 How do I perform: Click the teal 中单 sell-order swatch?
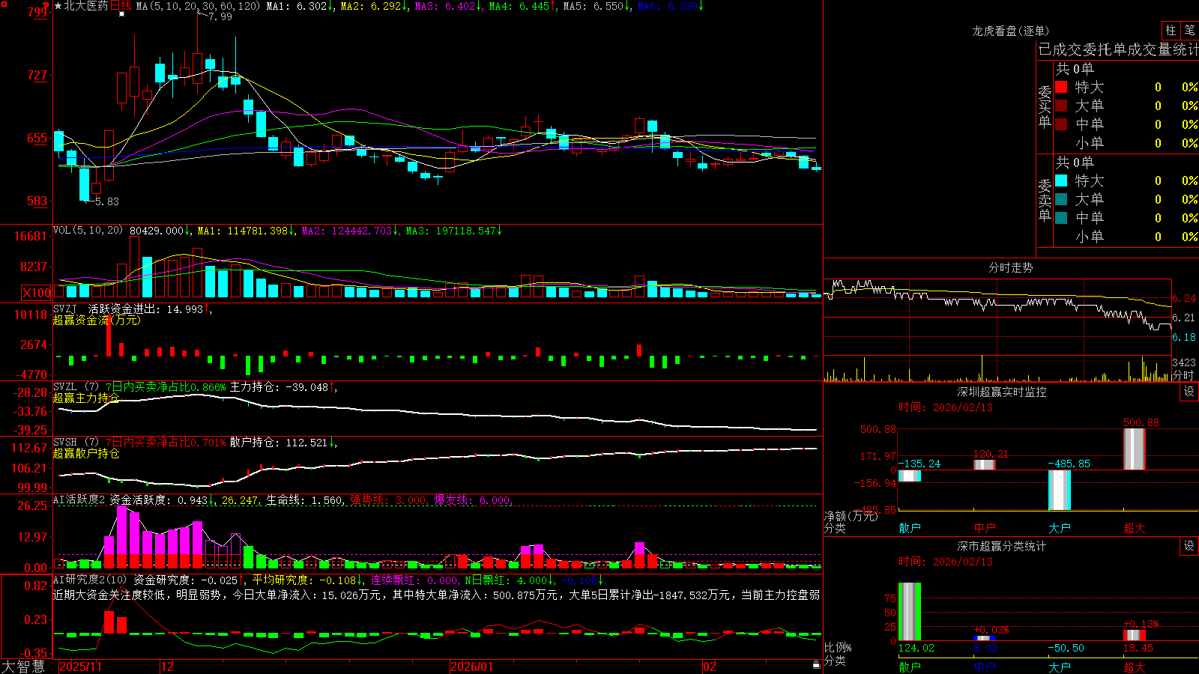click(x=1061, y=218)
